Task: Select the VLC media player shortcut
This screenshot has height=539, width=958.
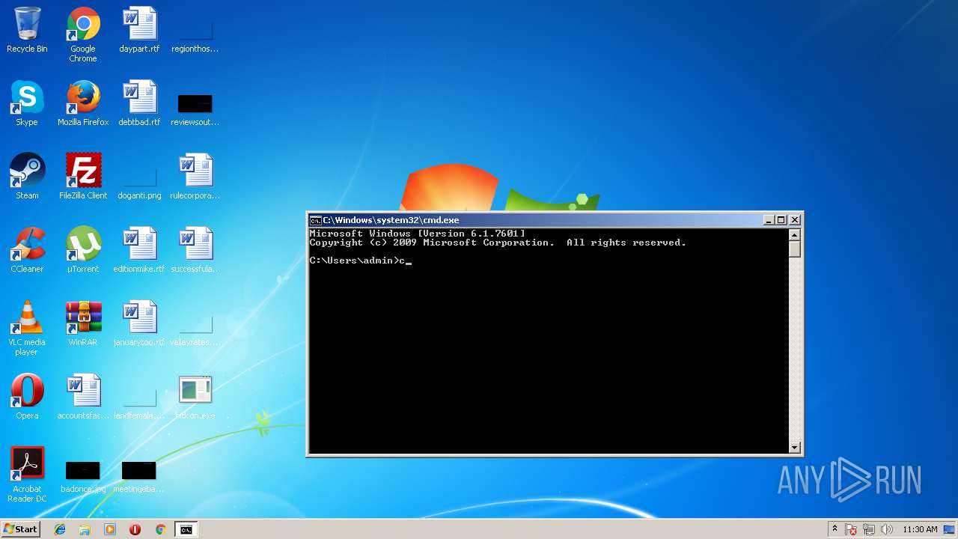Action: (x=27, y=328)
